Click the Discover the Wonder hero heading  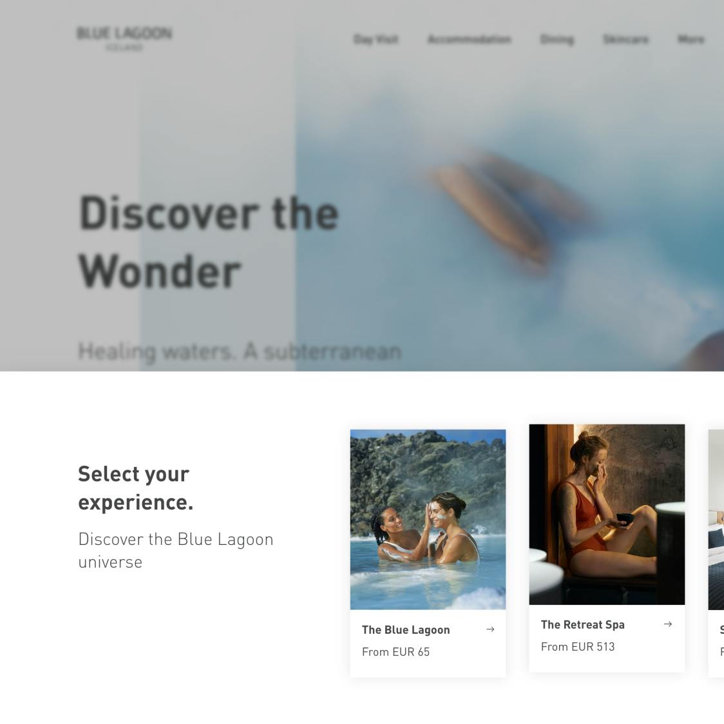209,242
